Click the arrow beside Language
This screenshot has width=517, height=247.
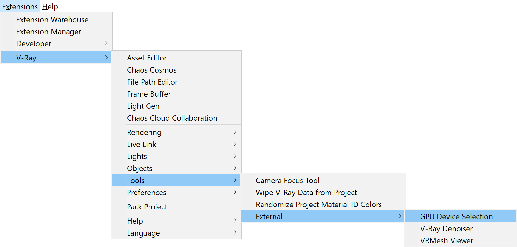click(x=235, y=232)
